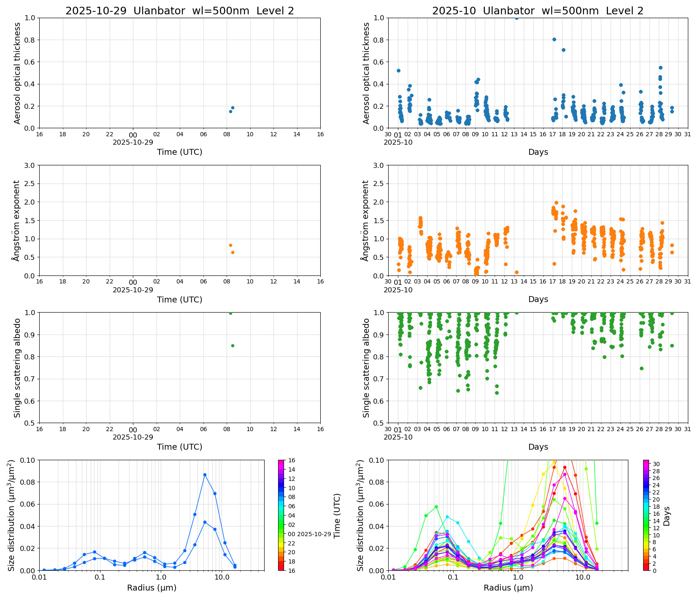Click the monthly "Single scattering albedo" y-axis label
Screen dimensions: 698x599
pos(366,367)
